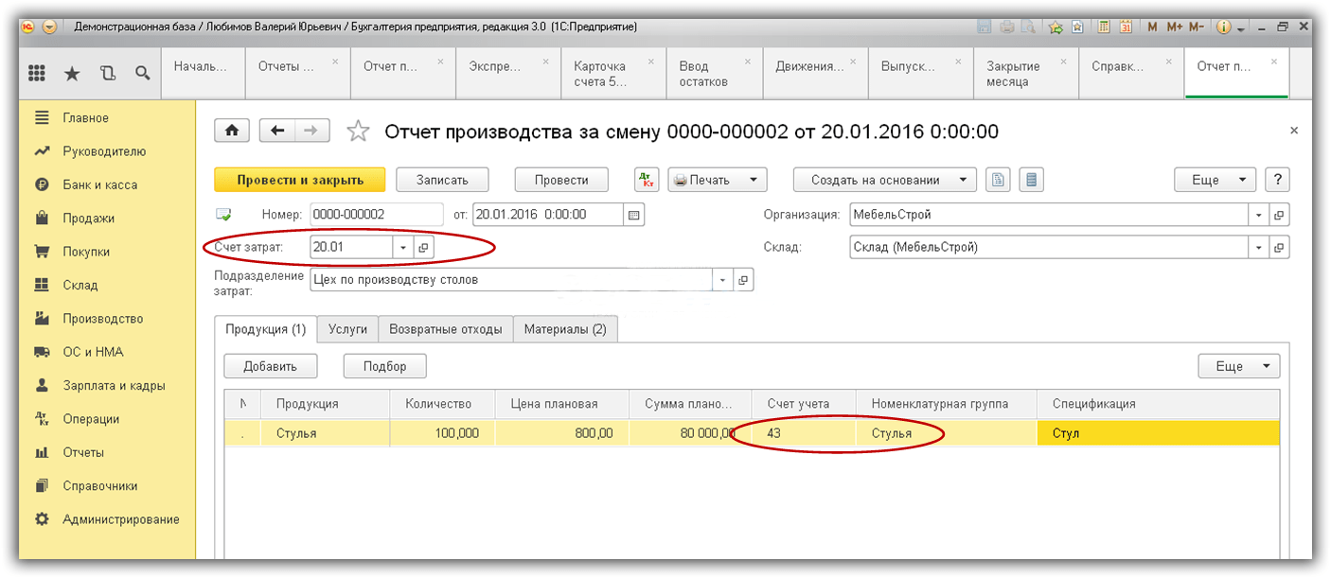
Task: Expand the Счет затрат dropdown
Action: [x=403, y=247]
